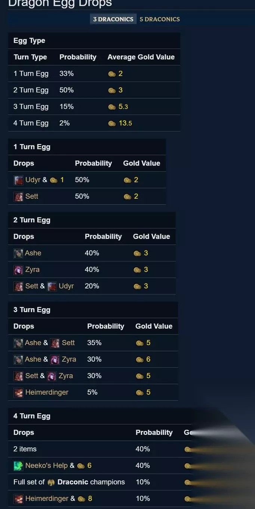
Task: Open the Ashe link in 2 Turn Egg table
Action: tap(33, 253)
